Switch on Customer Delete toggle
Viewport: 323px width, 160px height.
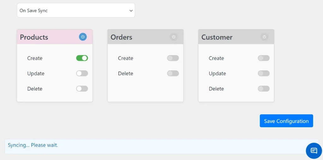pyautogui.click(x=264, y=89)
